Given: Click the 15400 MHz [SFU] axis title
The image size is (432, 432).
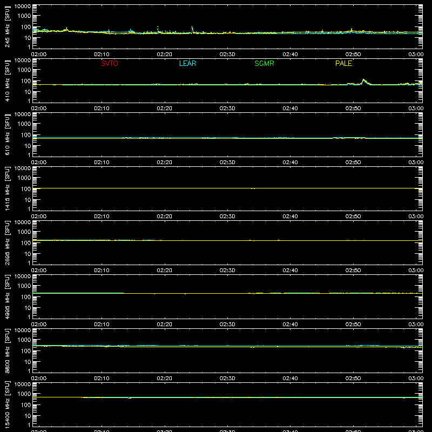Looking at the screenshot, I should point(7,404).
